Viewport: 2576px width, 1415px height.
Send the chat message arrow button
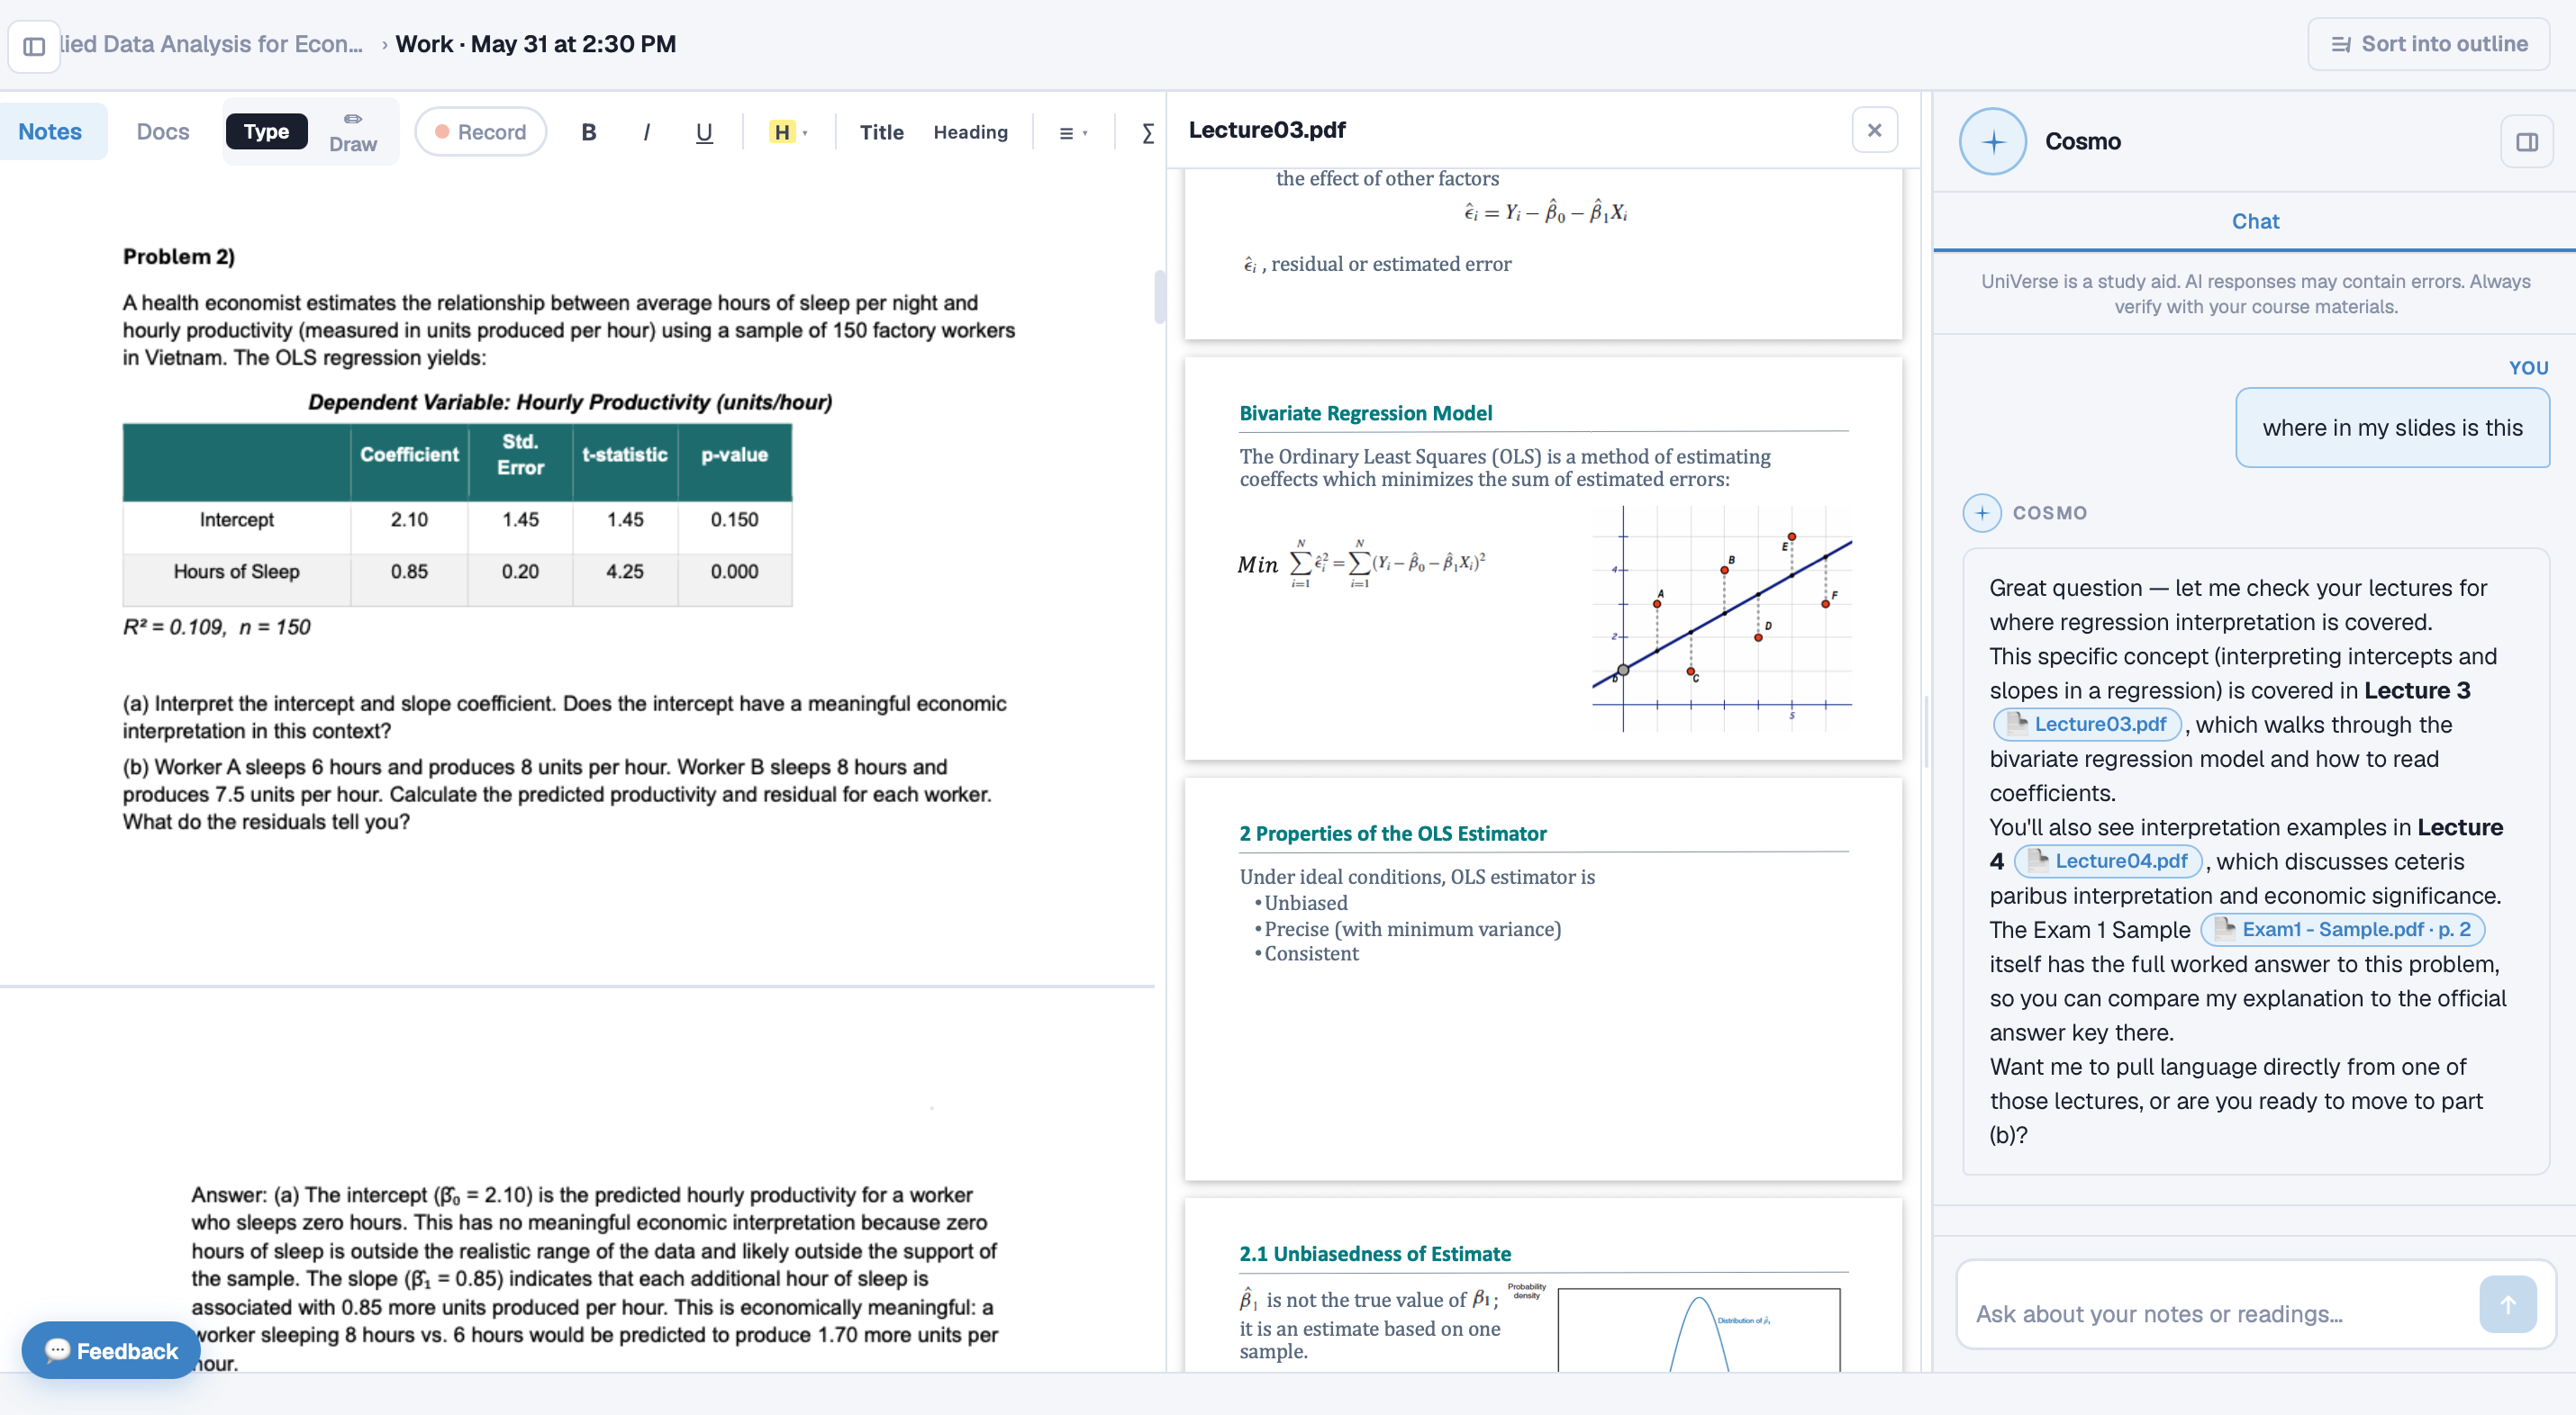click(x=2507, y=1303)
